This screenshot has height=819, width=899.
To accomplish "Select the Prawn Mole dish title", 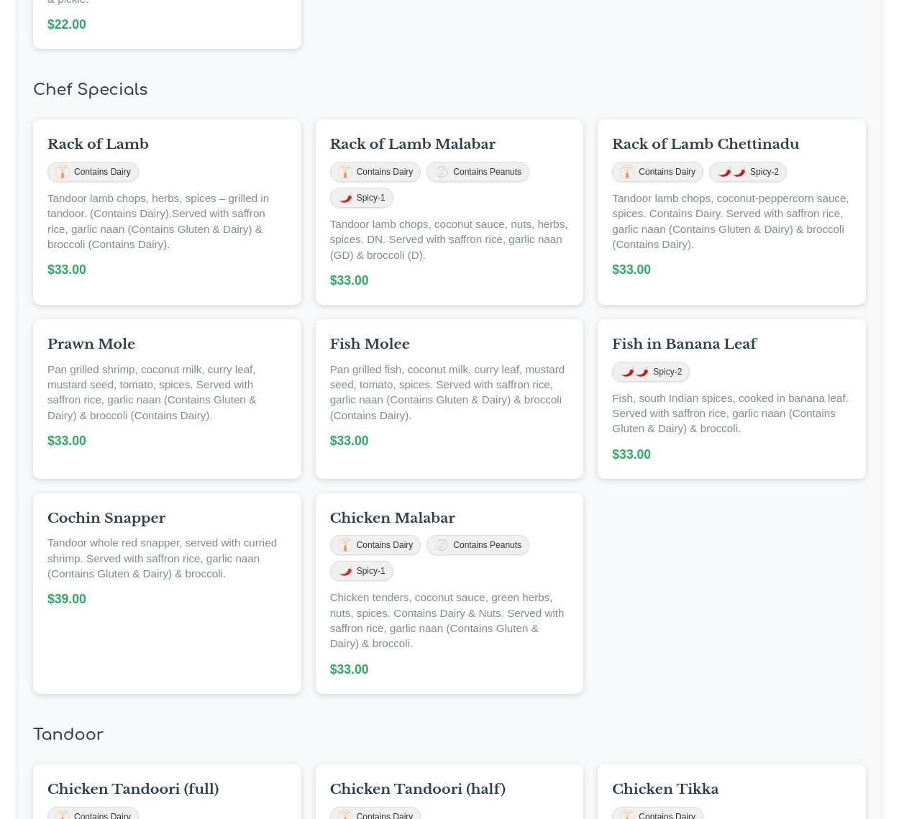I will pos(91,344).
